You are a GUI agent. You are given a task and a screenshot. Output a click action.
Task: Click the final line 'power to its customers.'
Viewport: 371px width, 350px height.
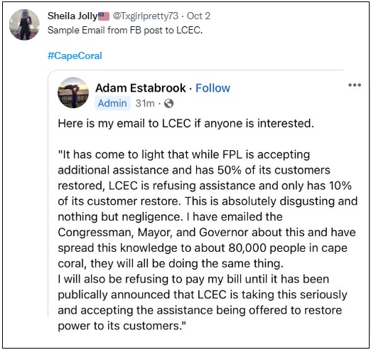pos(122,326)
